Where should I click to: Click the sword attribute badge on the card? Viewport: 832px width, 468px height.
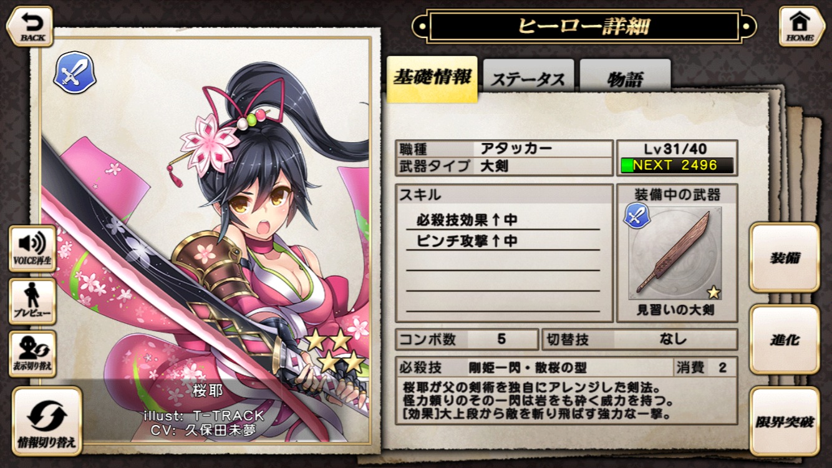tap(74, 72)
